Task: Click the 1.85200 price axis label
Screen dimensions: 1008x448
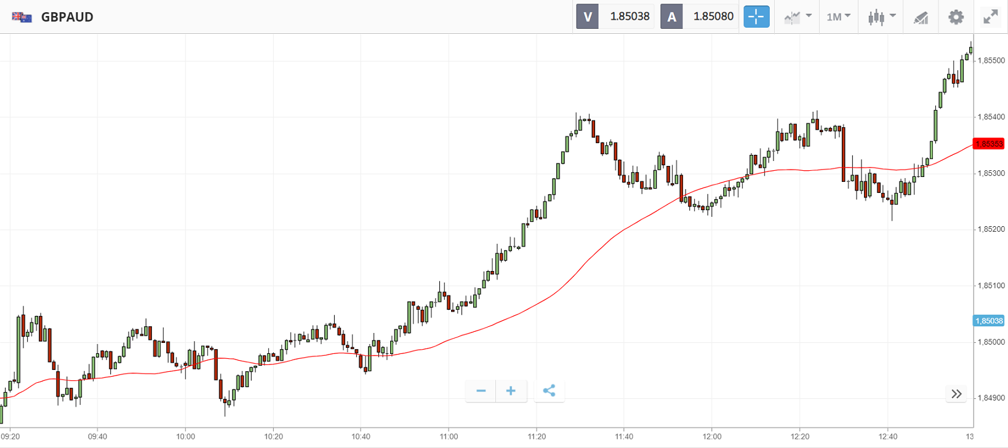Action: point(991,229)
